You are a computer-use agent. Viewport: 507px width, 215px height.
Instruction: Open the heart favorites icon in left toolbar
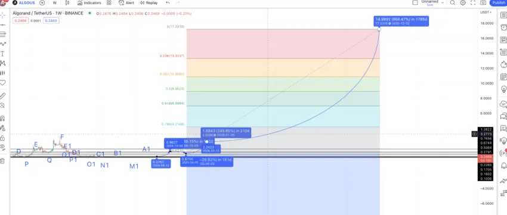point(3,83)
